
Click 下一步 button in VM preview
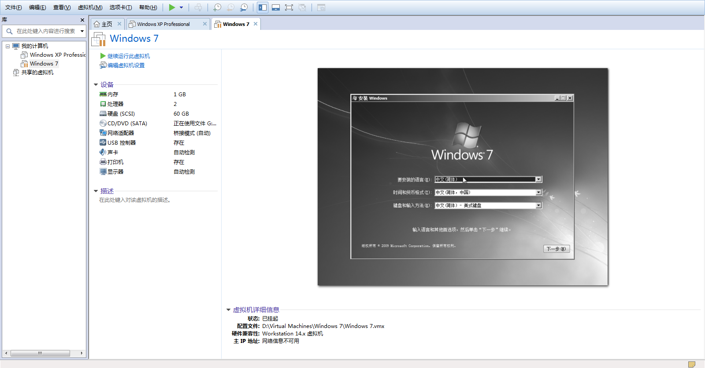tap(557, 249)
